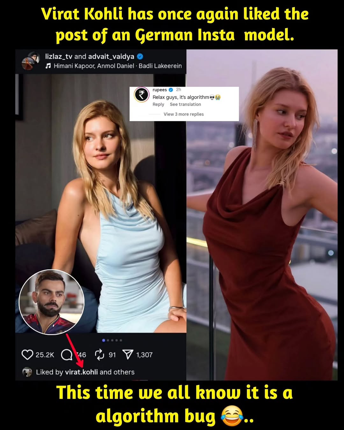
Task: Click the small avatar beside 'Liked by'
Action: pos(27,372)
